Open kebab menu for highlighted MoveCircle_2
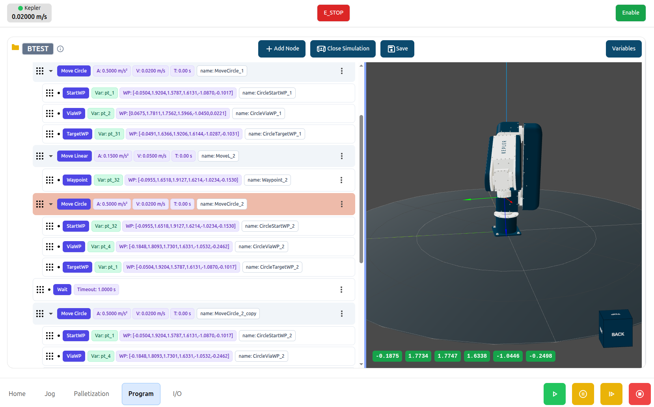The width and height of the screenshot is (654, 407). tap(342, 204)
